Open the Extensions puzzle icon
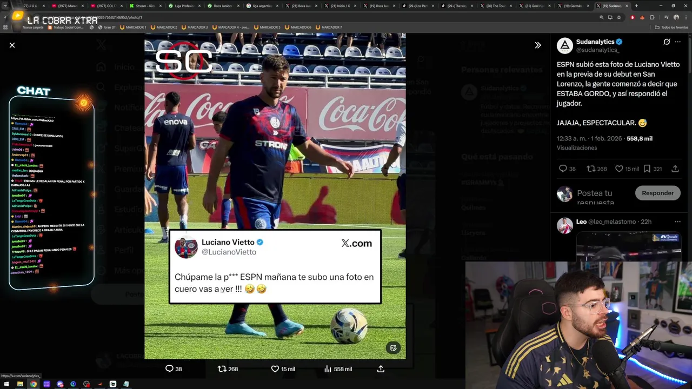Viewport: 692px width, 389px height. (652, 17)
